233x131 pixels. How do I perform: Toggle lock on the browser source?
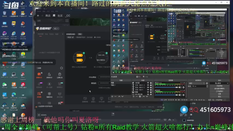coord(151,83)
